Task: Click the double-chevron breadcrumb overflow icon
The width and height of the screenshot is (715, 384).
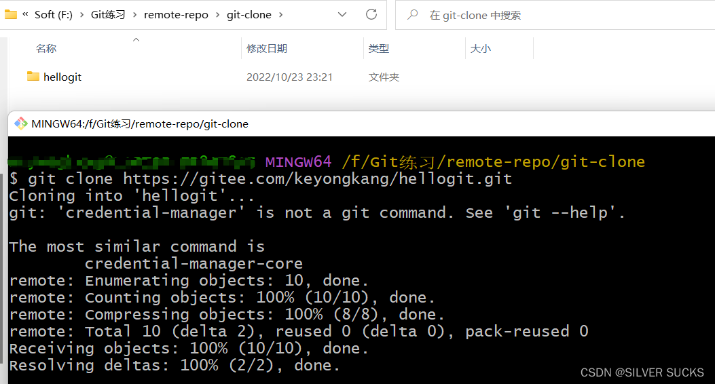Action: pyautogui.click(x=26, y=14)
